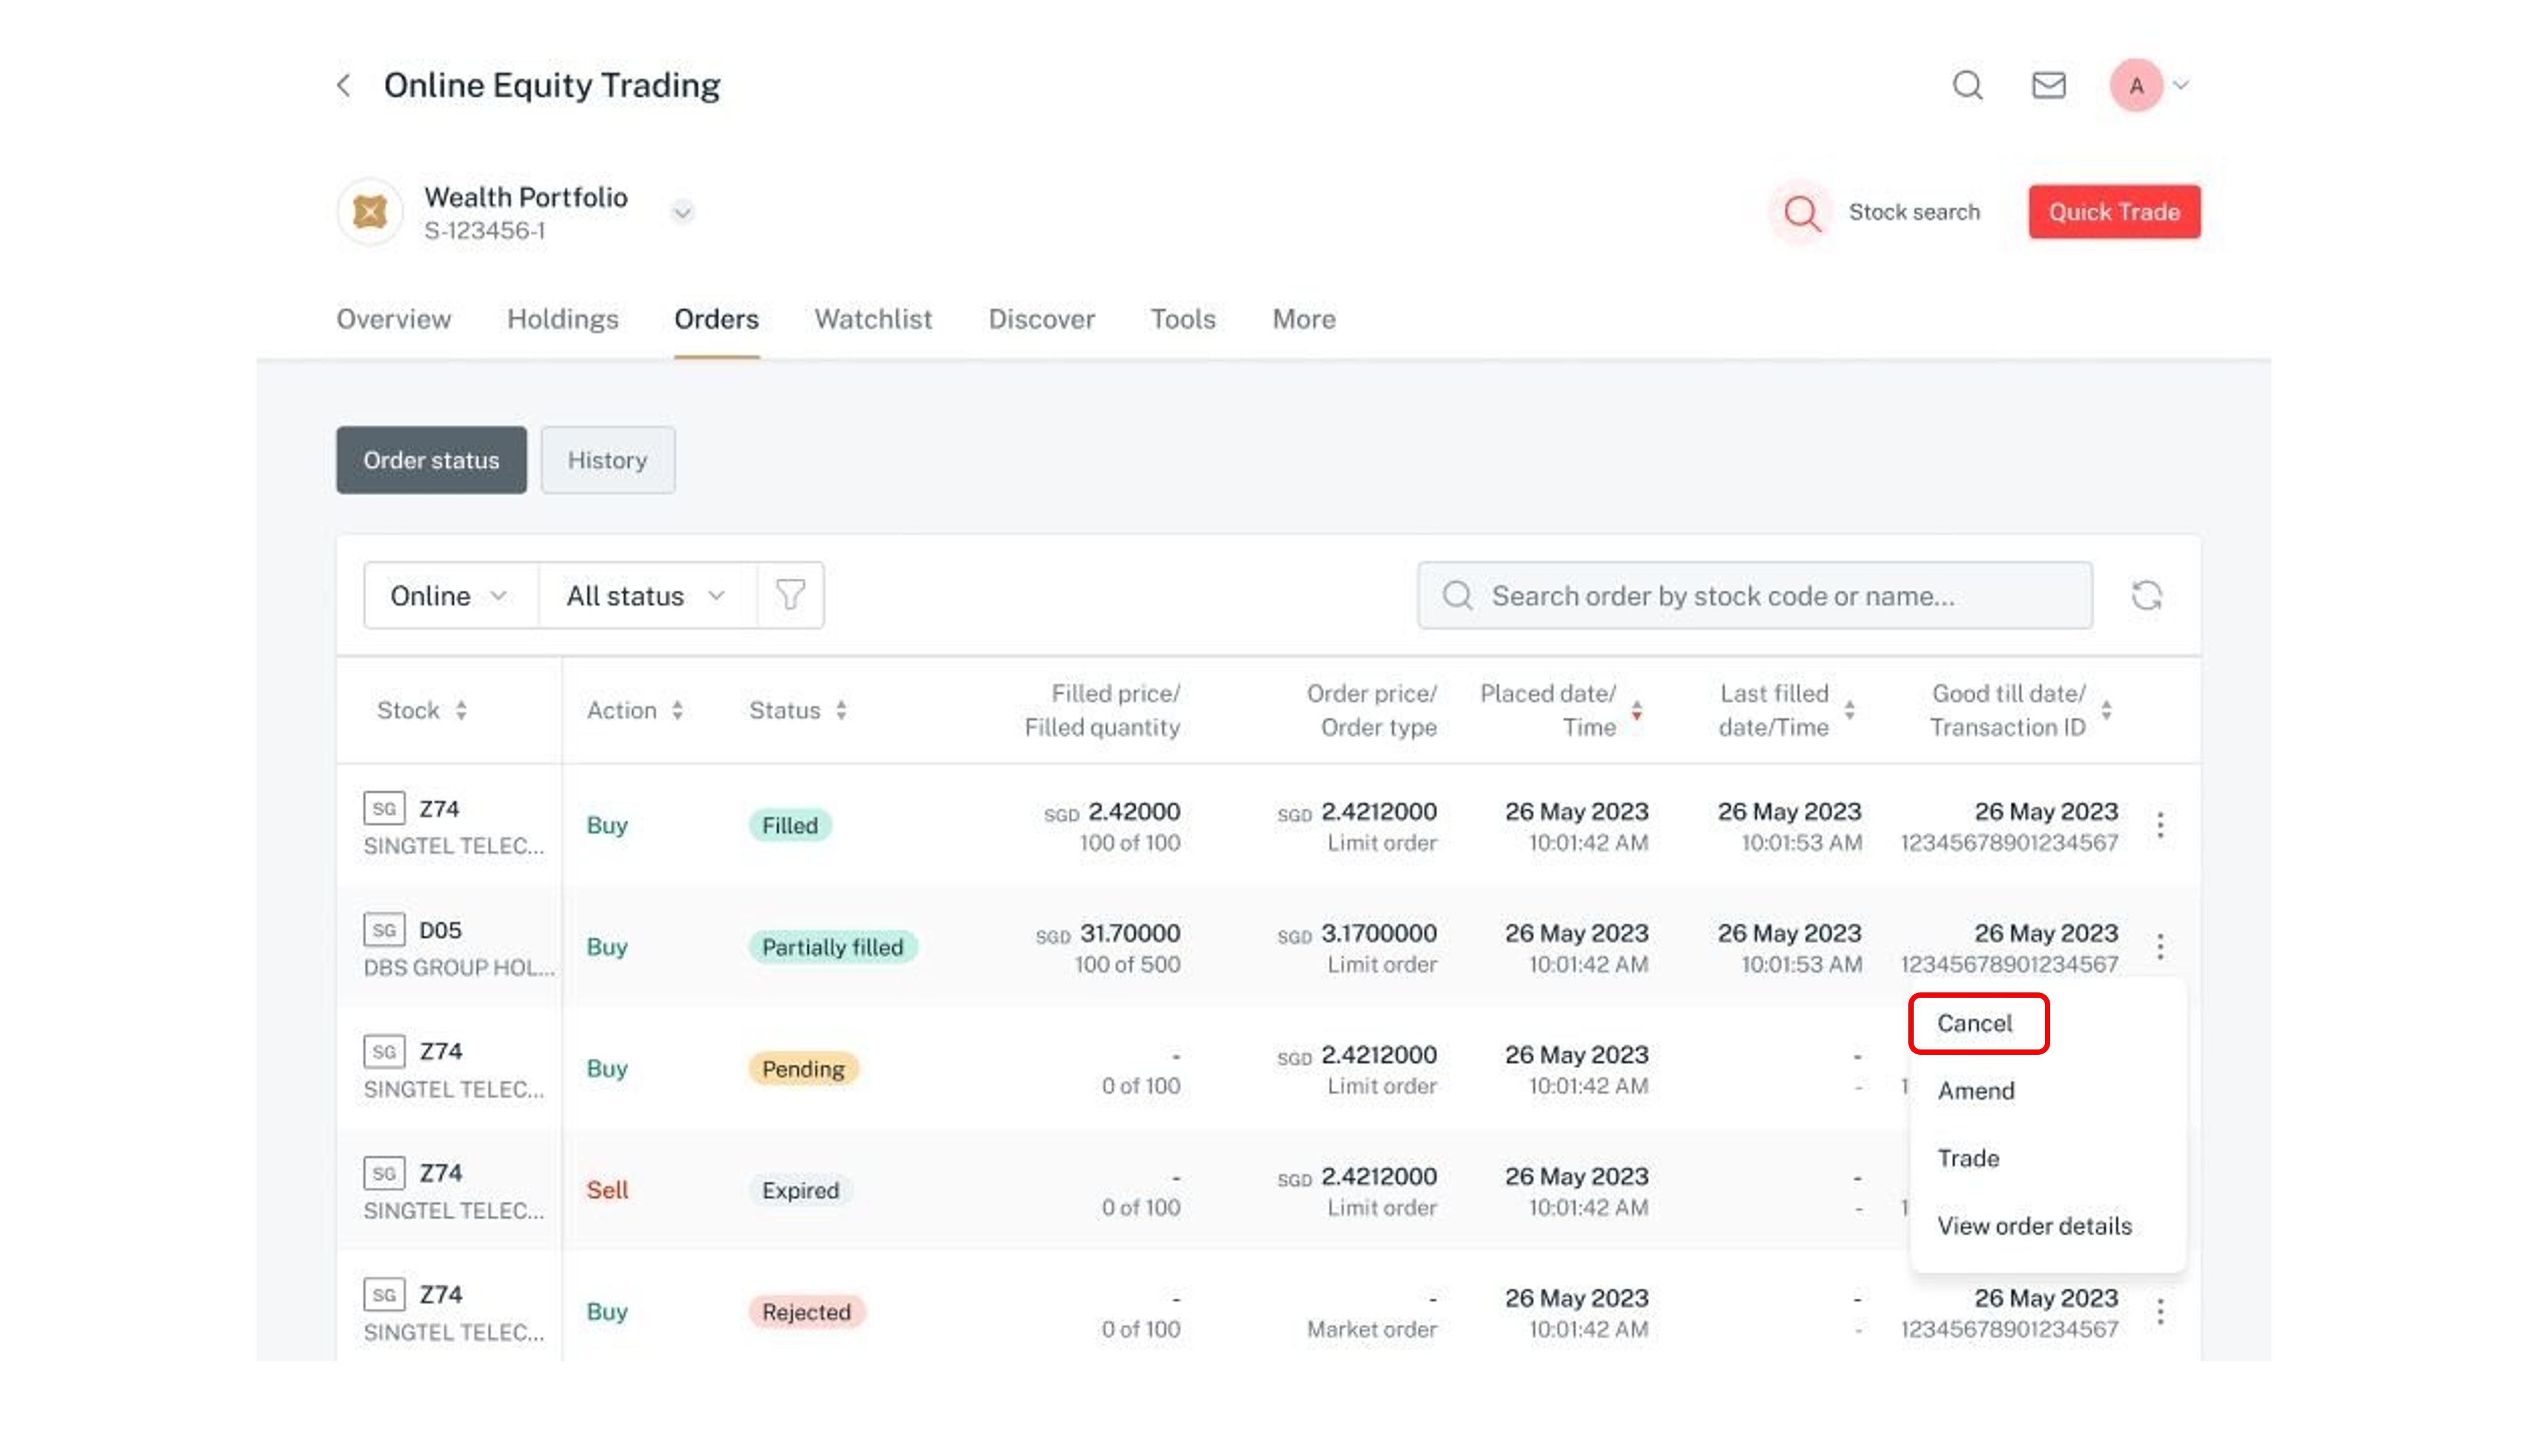This screenshot has width=2528, height=1456.
Task: Click Market order type in Rejected row
Action: [x=1371, y=1329]
